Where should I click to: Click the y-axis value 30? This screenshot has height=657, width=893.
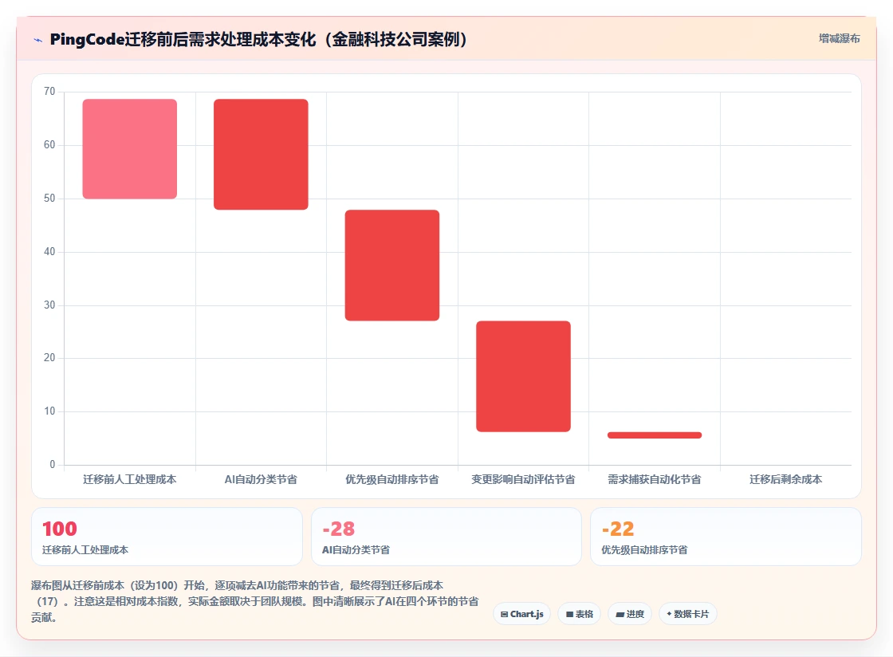point(49,305)
